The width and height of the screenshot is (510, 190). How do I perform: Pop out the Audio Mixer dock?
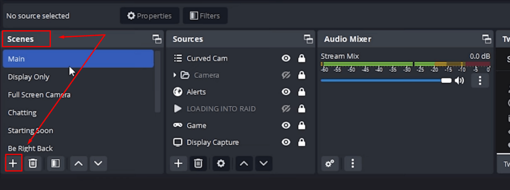click(487, 39)
